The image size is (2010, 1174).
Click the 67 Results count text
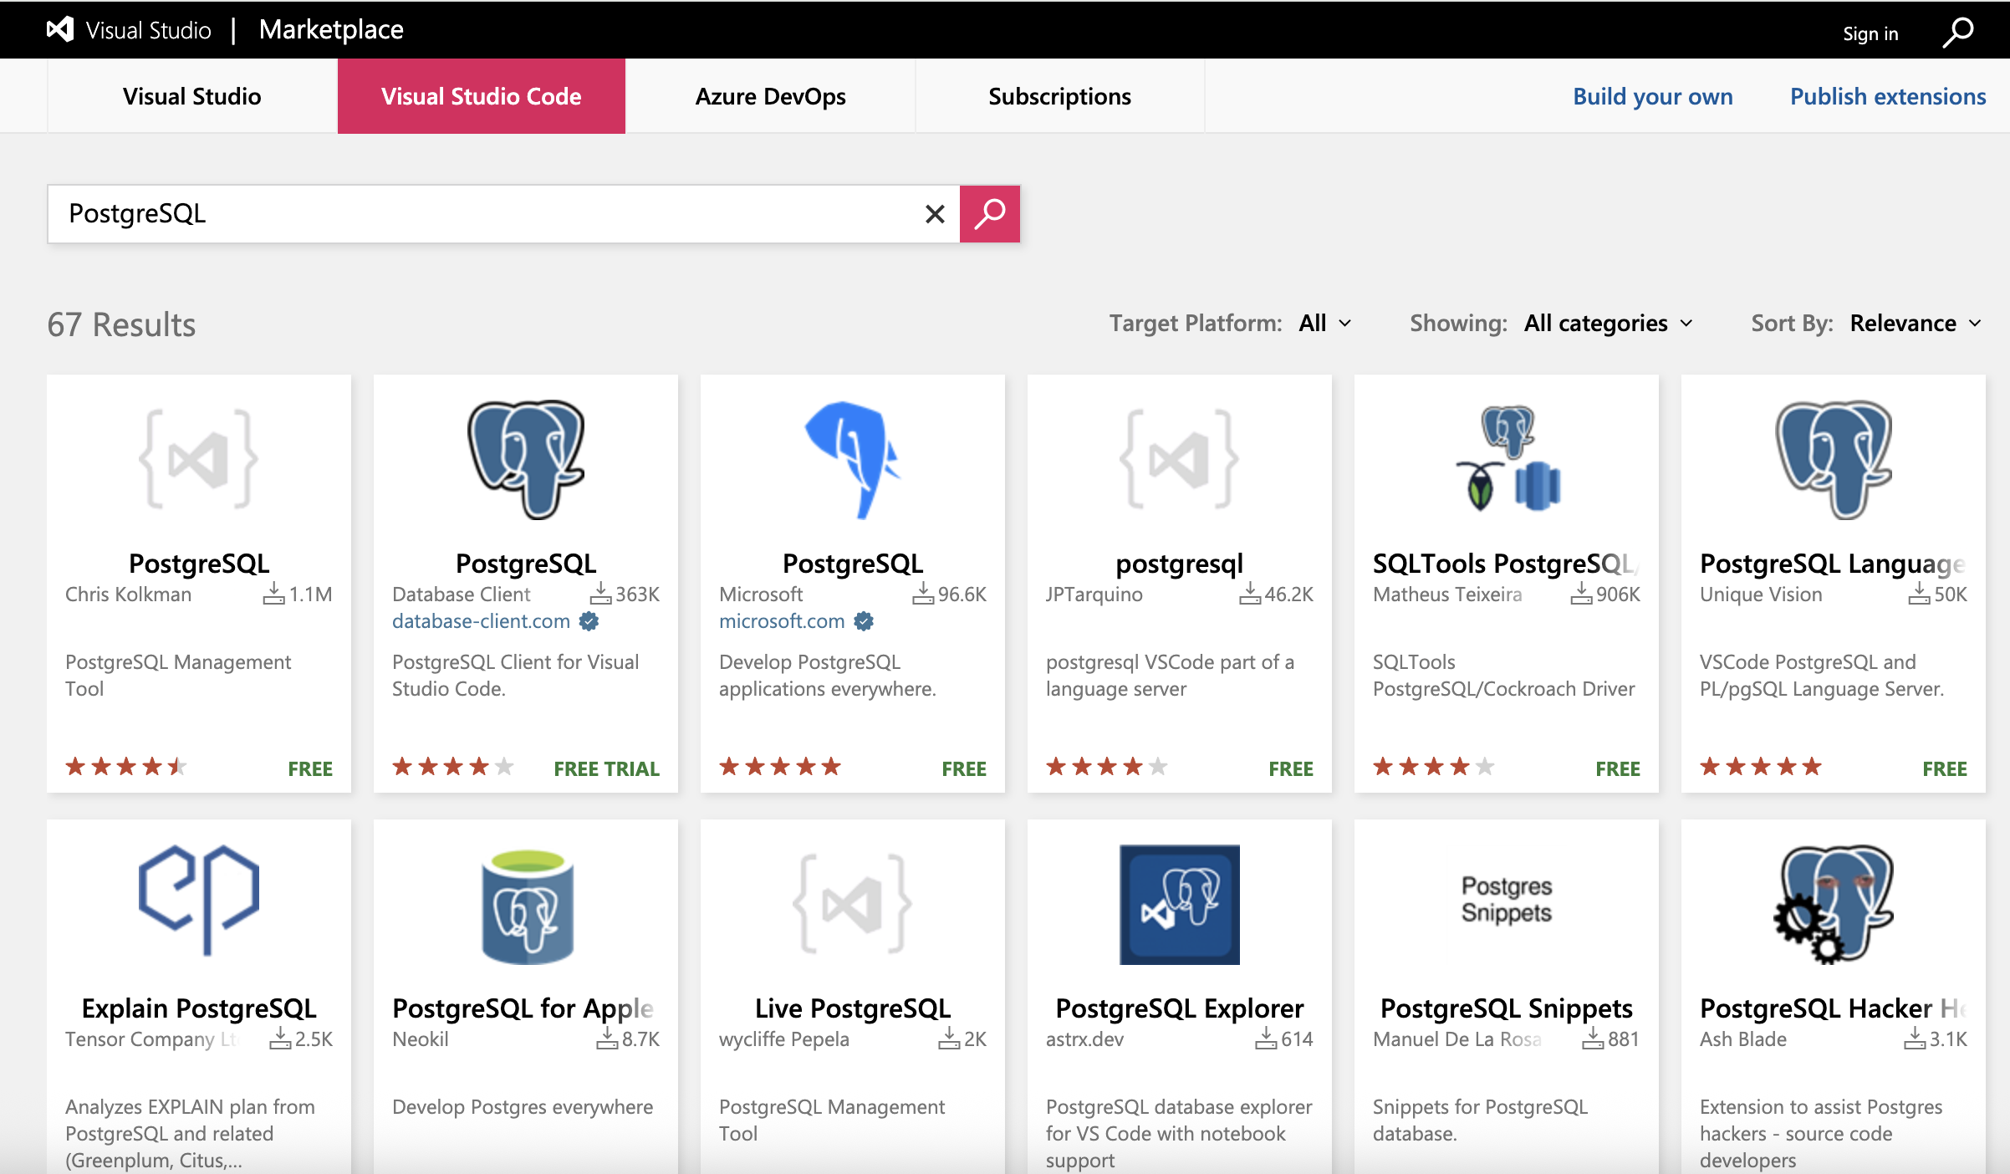click(x=121, y=324)
